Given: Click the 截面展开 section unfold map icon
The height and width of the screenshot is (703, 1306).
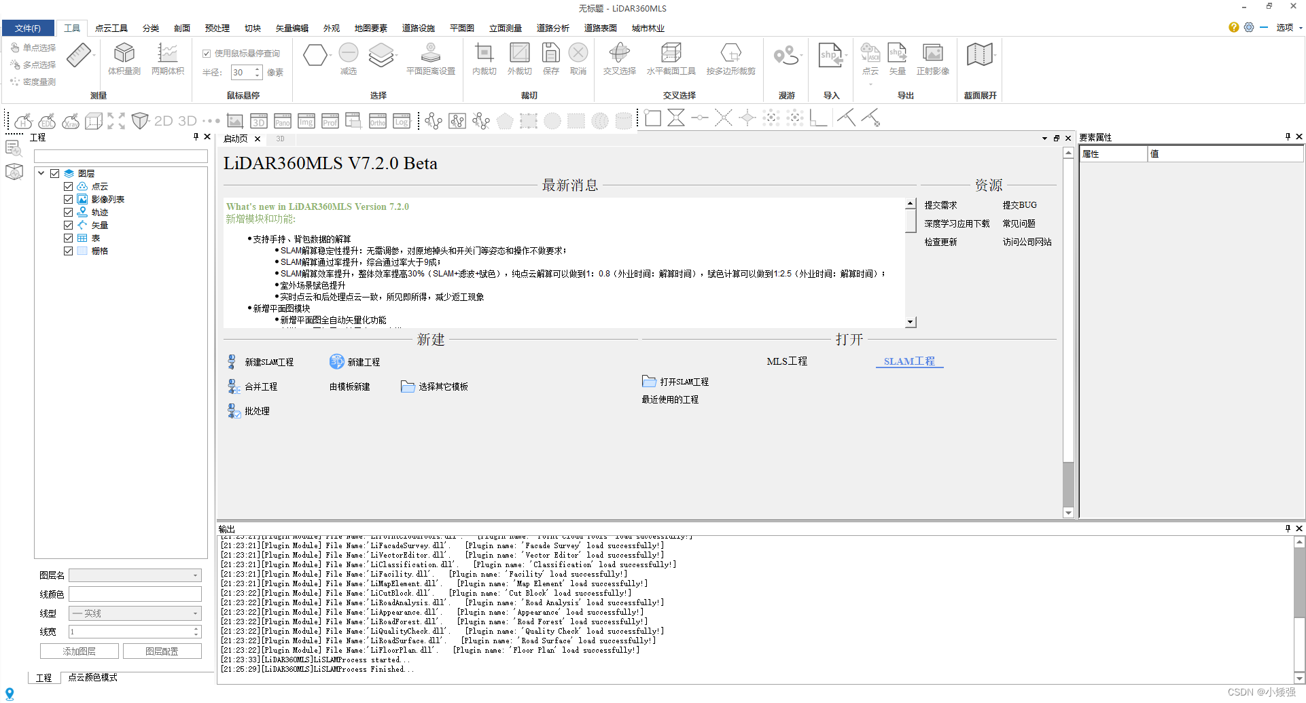Looking at the screenshot, I should pyautogui.click(x=980, y=55).
